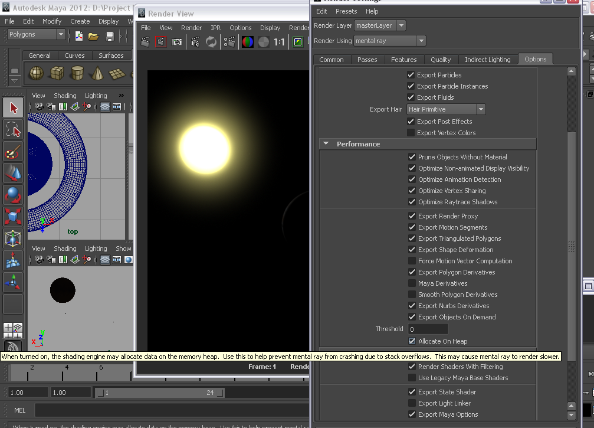Image resolution: width=594 pixels, height=428 pixels.
Task: Create a polygon cube from shelf
Action: [57, 73]
